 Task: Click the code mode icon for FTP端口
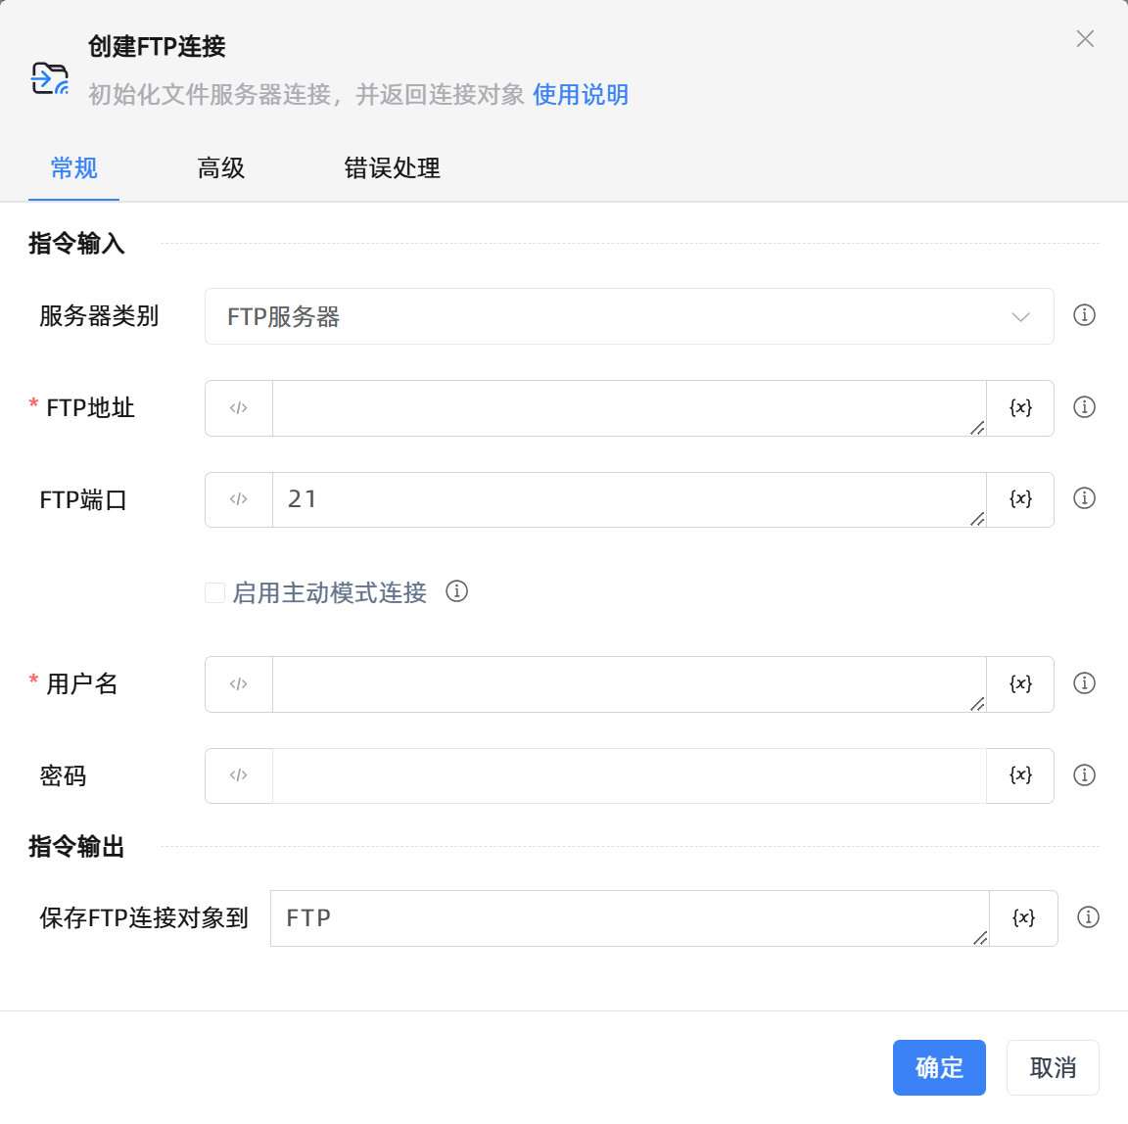click(239, 499)
